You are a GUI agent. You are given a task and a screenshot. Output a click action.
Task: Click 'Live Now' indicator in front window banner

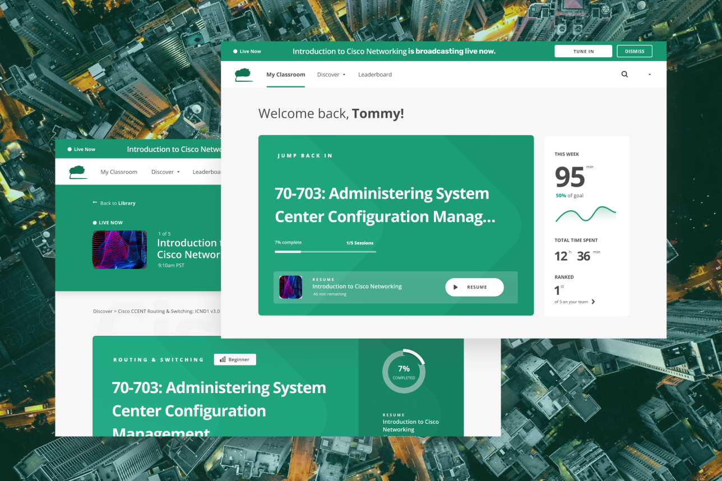tap(247, 52)
